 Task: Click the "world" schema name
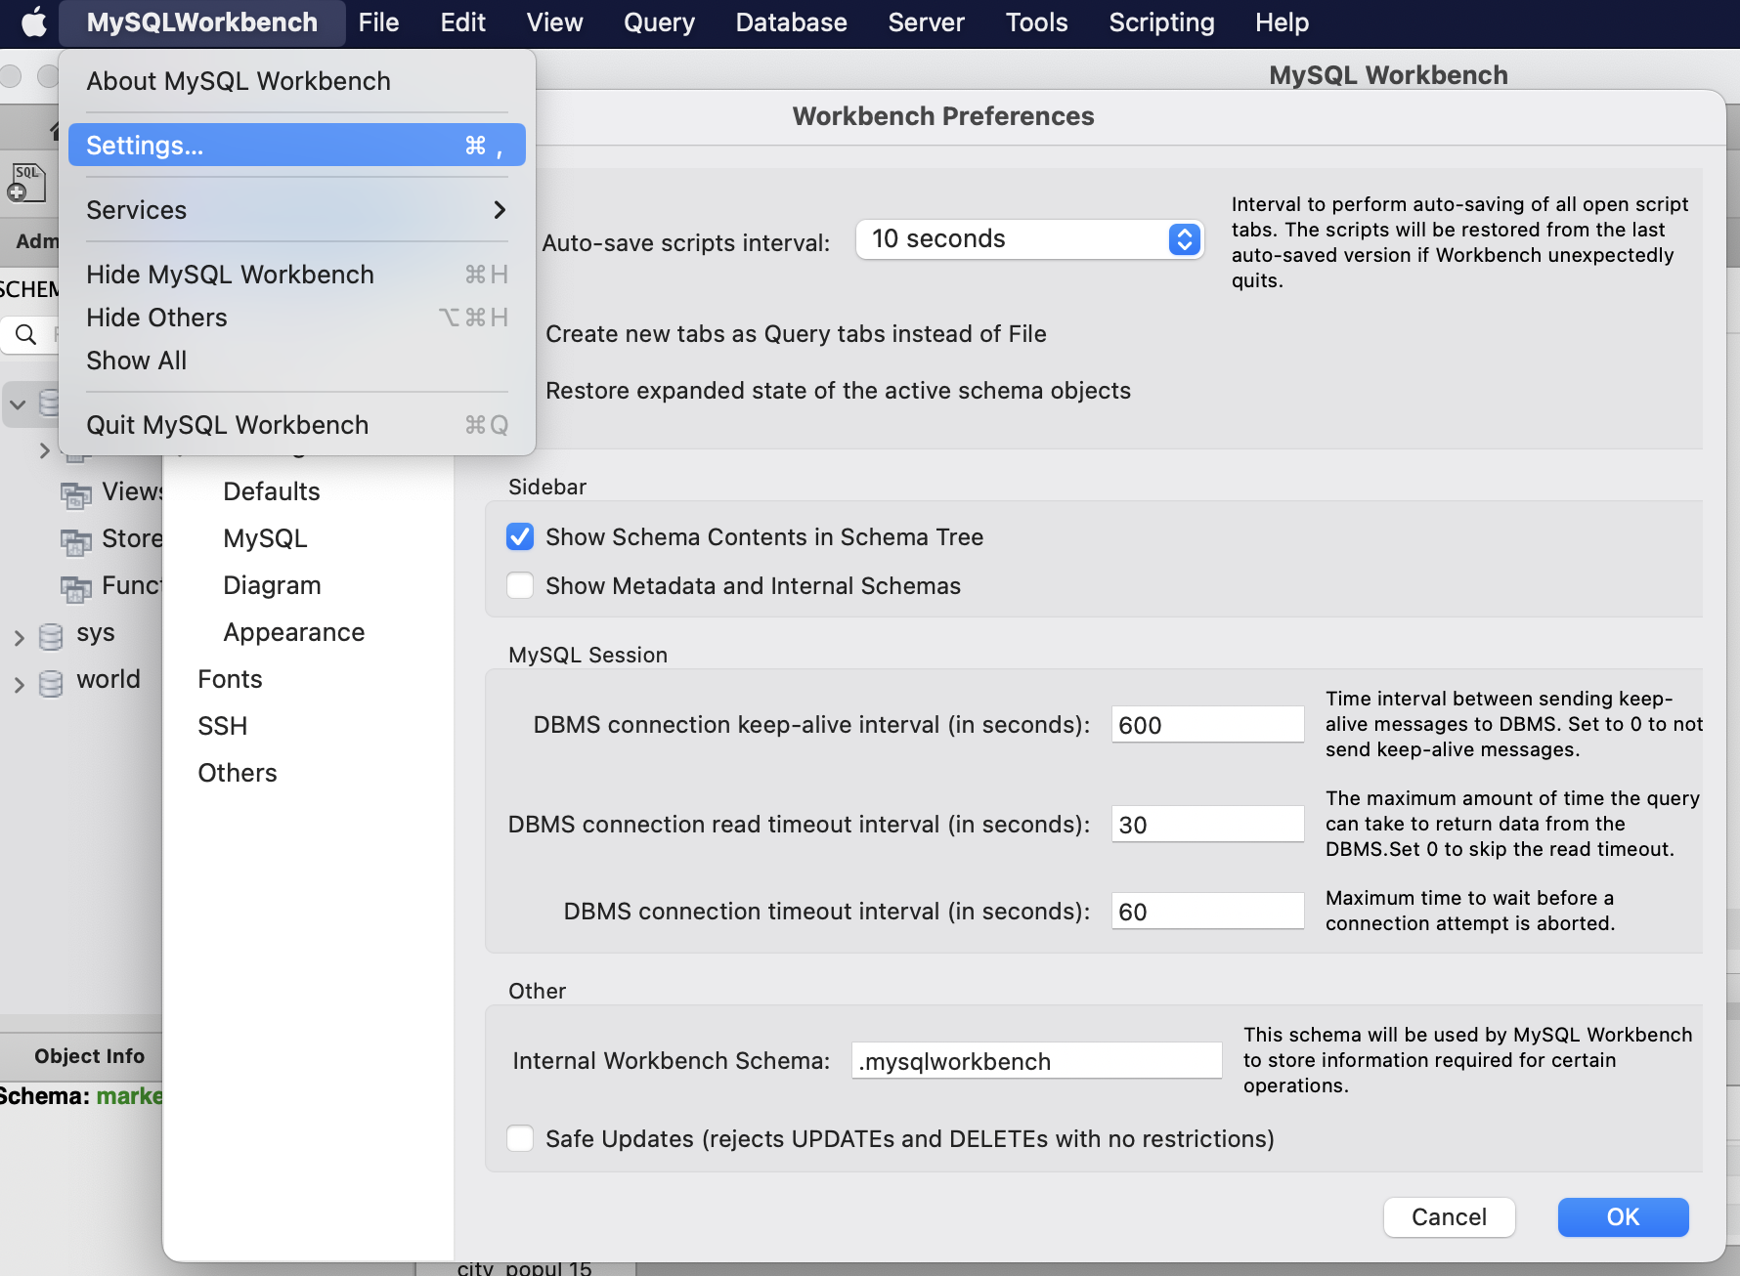tap(109, 679)
